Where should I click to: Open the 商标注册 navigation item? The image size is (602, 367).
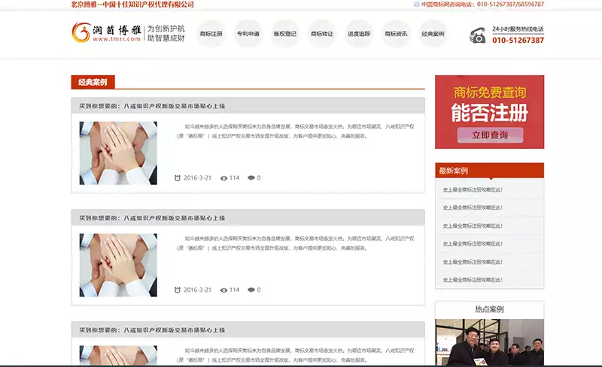(211, 34)
